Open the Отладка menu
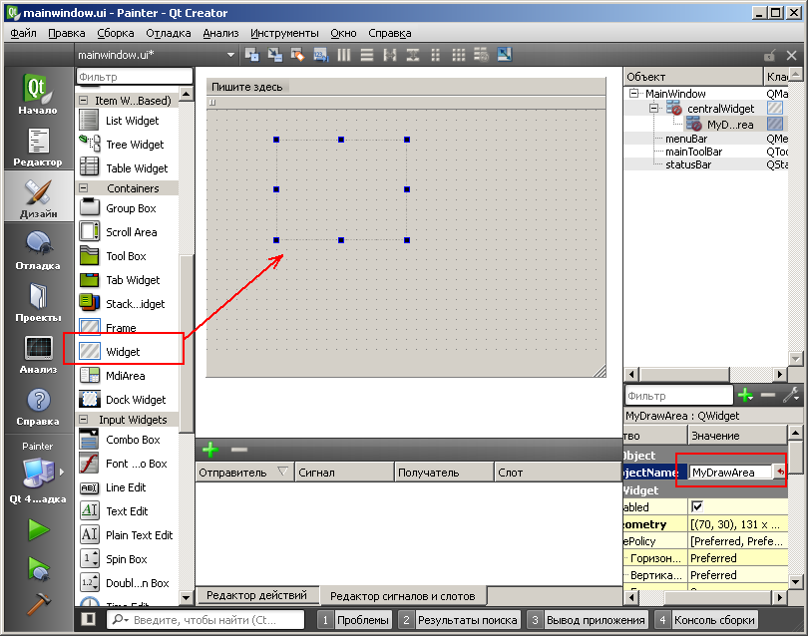 pos(168,33)
